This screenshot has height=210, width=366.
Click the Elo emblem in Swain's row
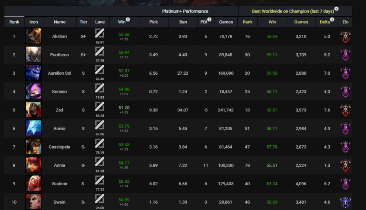tap(345, 202)
